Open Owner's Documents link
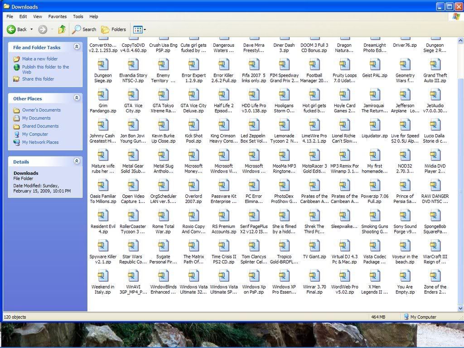Viewport: 464px width, 348px height. pyautogui.click(x=41, y=110)
